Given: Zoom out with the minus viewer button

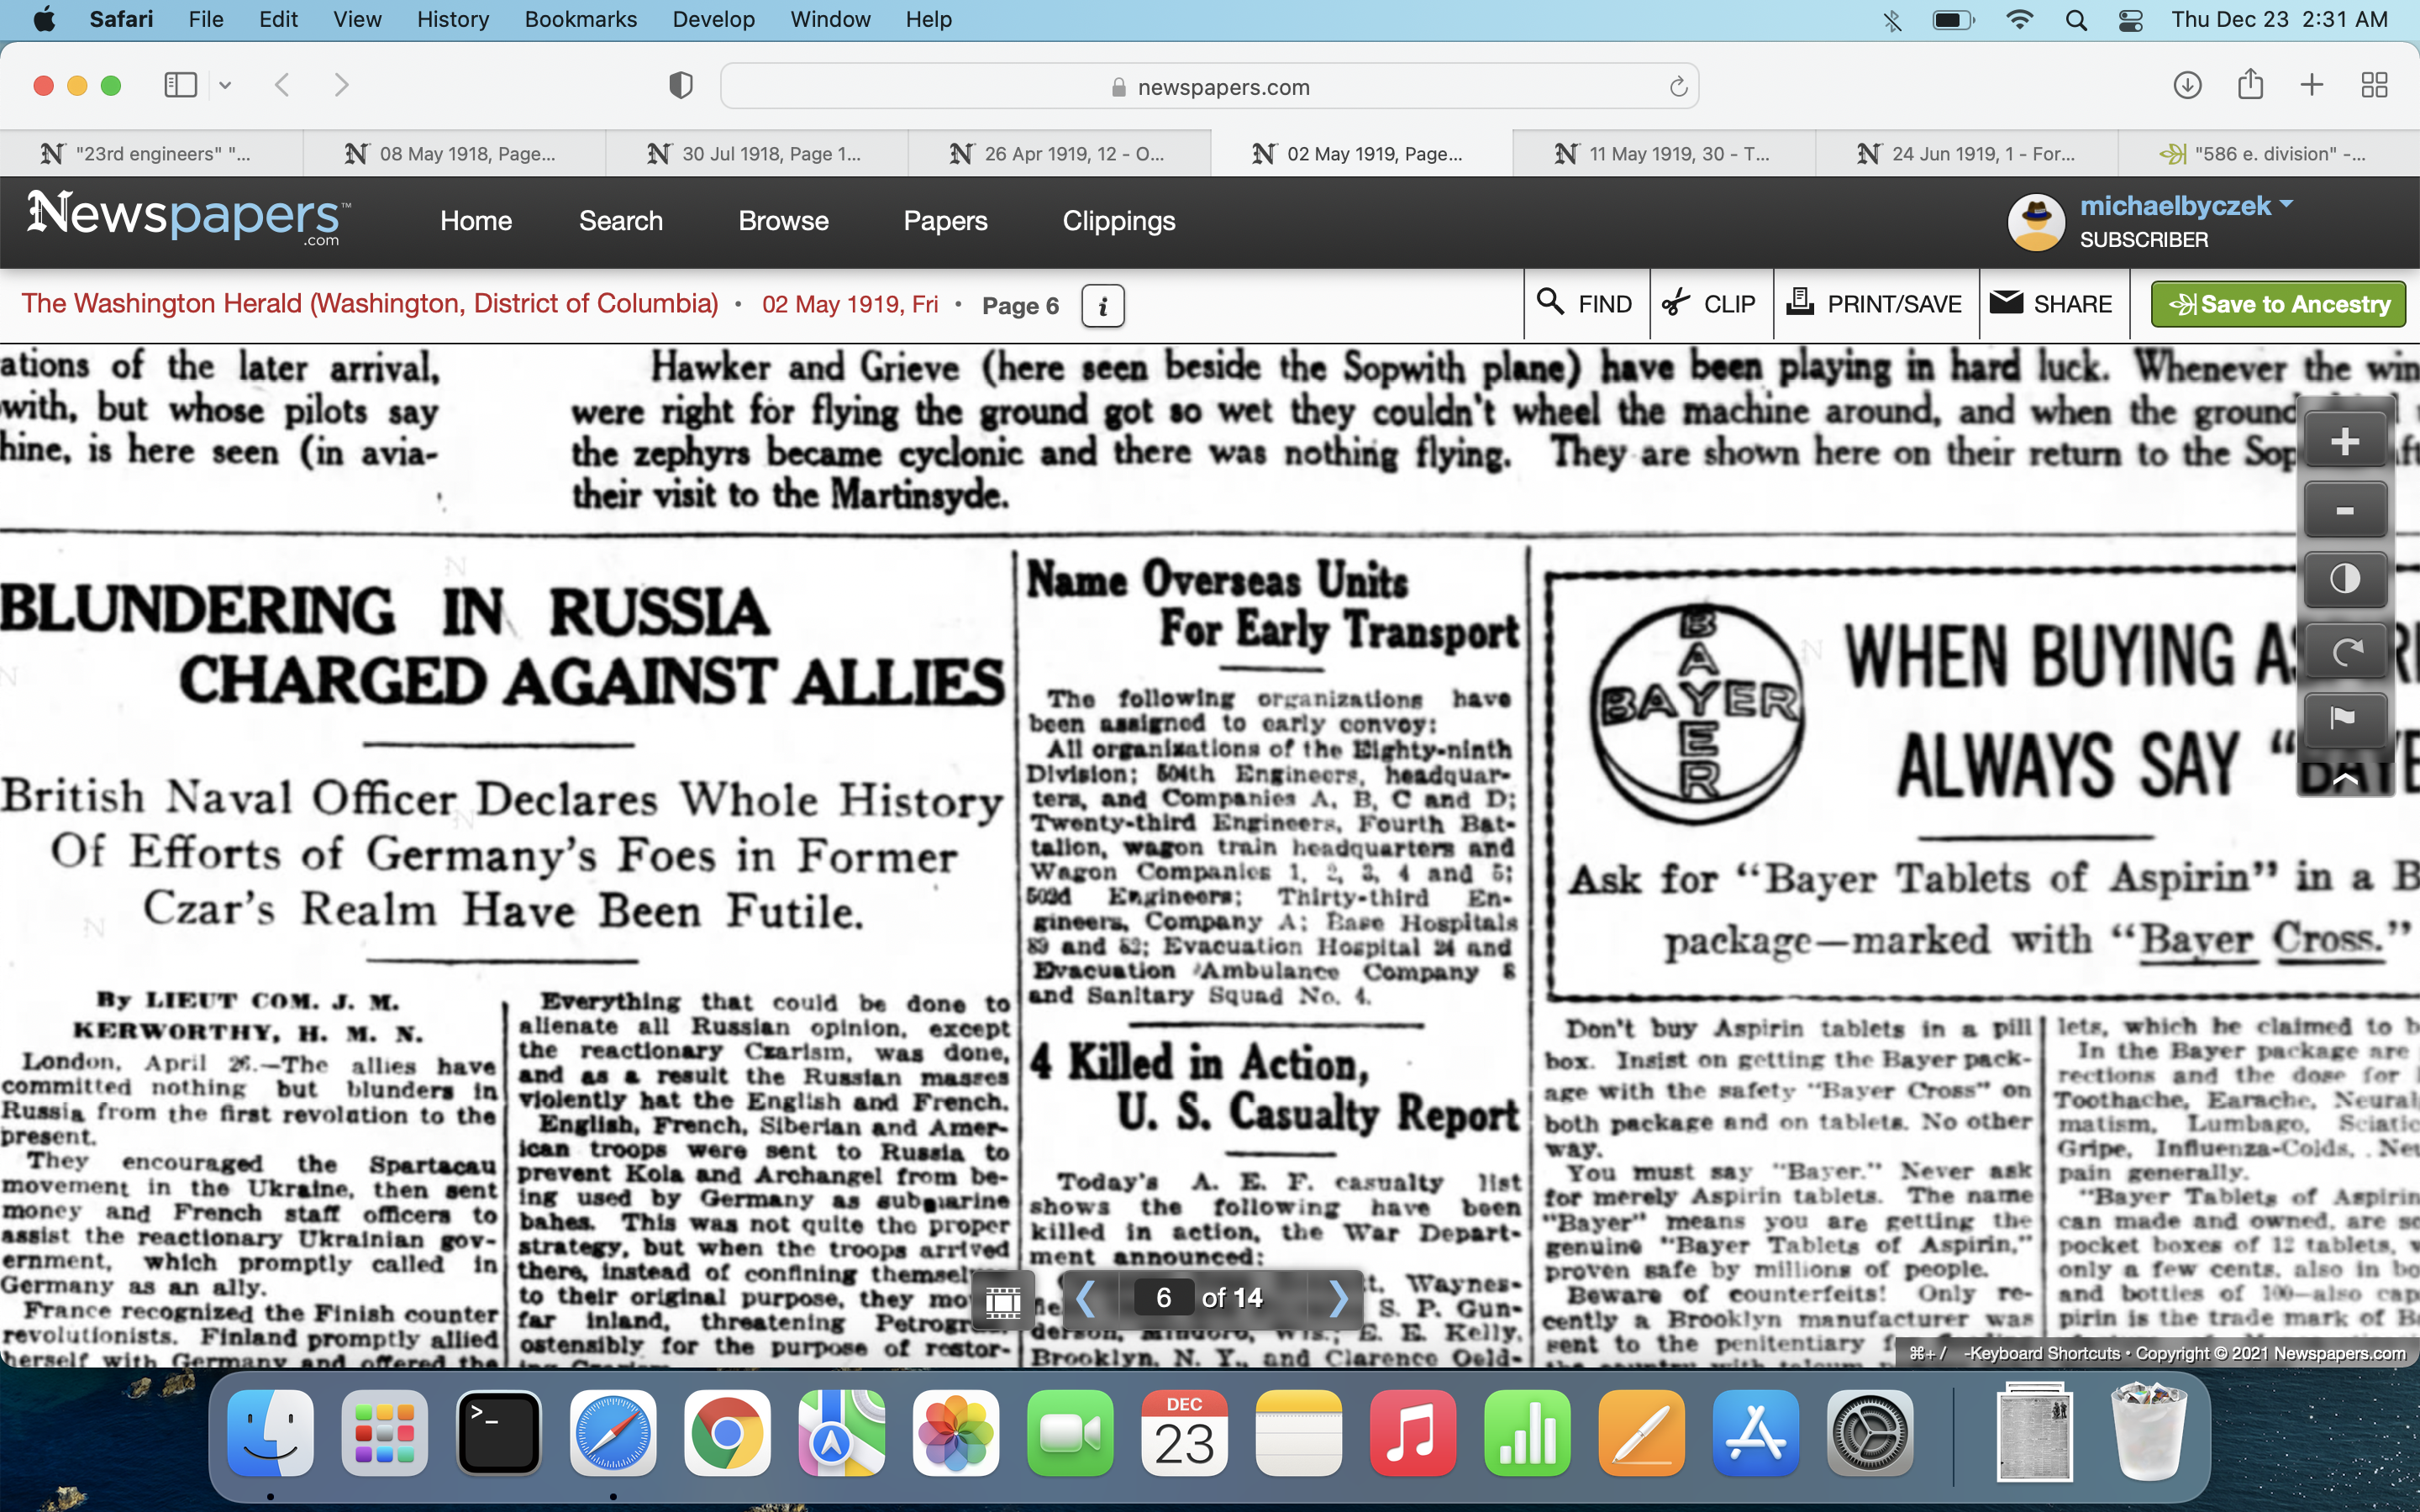Looking at the screenshot, I should [x=2344, y=511].
